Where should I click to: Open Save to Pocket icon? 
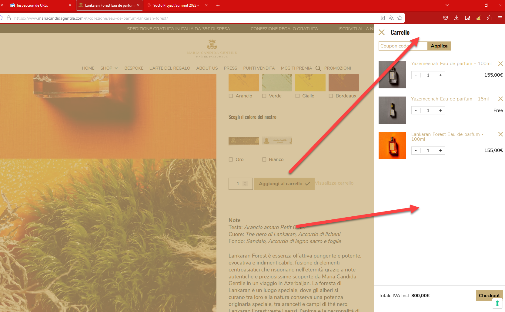point(446,18)
